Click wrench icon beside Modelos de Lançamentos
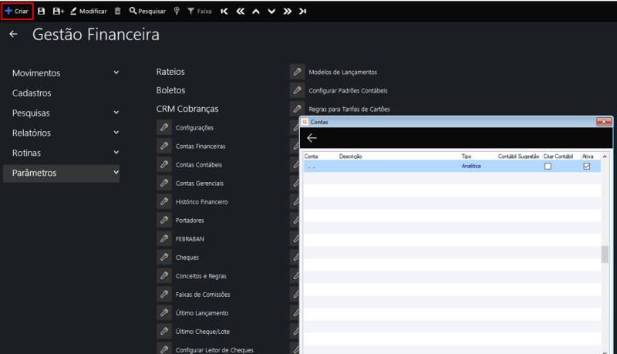The image size is (617, 354). pyautogui.click(x=298, y=72)
